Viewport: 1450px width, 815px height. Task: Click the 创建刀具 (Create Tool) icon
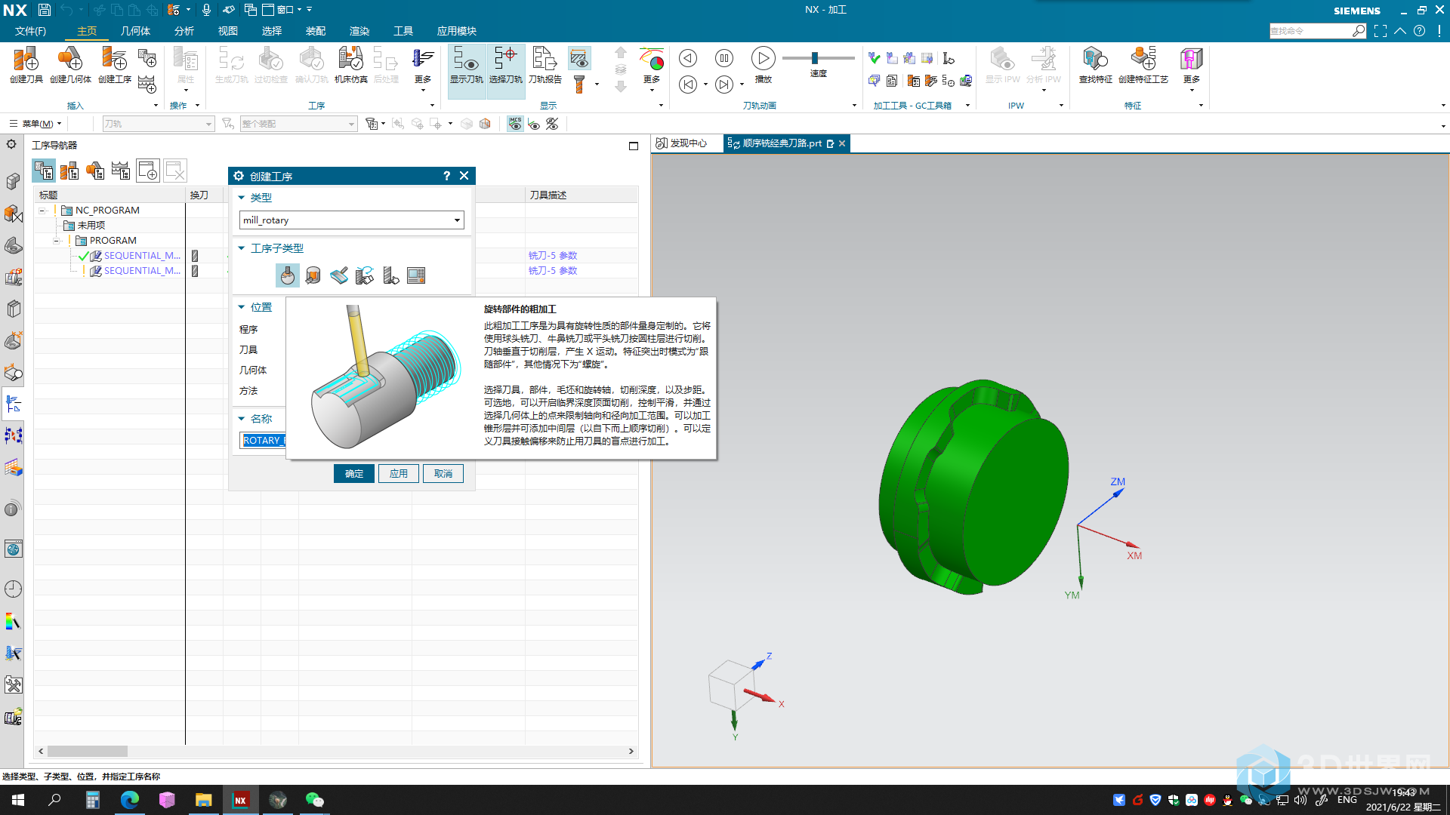tap(26, 64)
